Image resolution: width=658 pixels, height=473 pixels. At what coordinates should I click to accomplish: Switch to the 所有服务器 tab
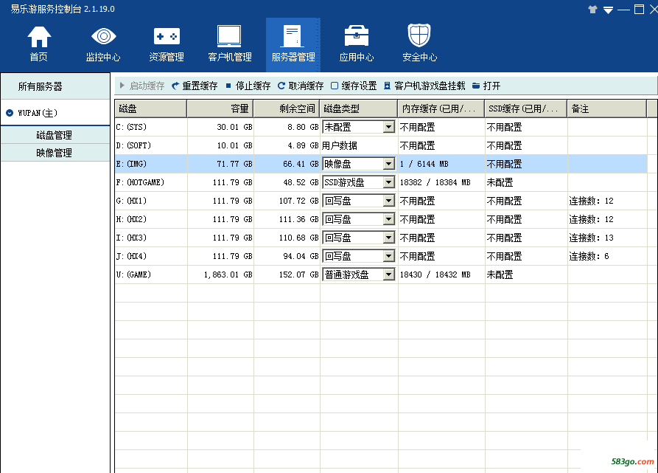41,86
